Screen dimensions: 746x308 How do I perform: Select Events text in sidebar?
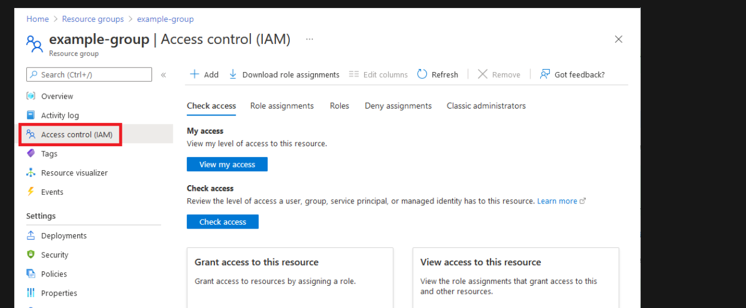[52, 191]
